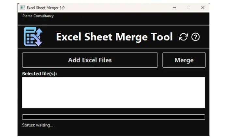This screenshot has height=138, width=225.
Task: Click the gray separator line above the heading
Action: point(113,25)
